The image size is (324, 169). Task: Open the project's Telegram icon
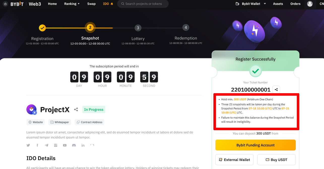47,145
